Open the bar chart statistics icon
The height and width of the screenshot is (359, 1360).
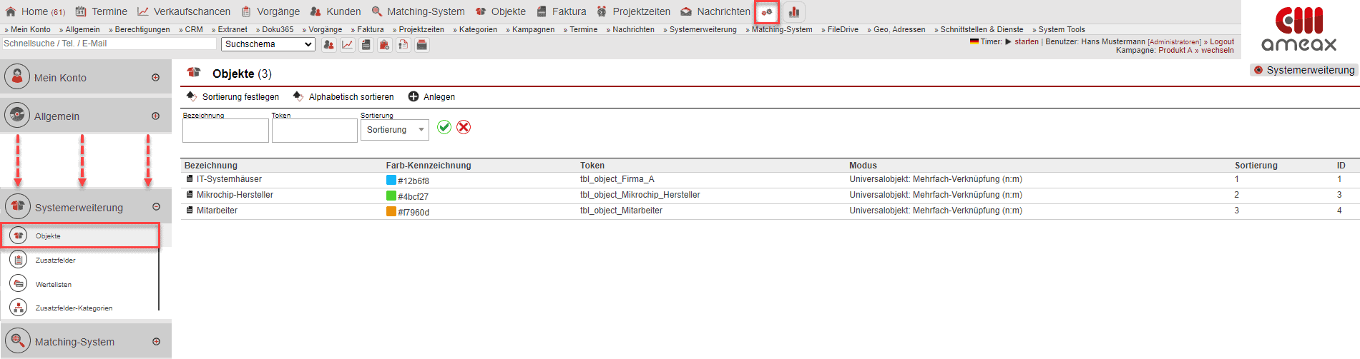pyautogui.click(x=794, y=12)
